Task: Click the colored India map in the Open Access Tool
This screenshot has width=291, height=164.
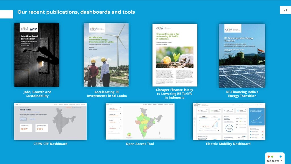Action: click(148, 122)
